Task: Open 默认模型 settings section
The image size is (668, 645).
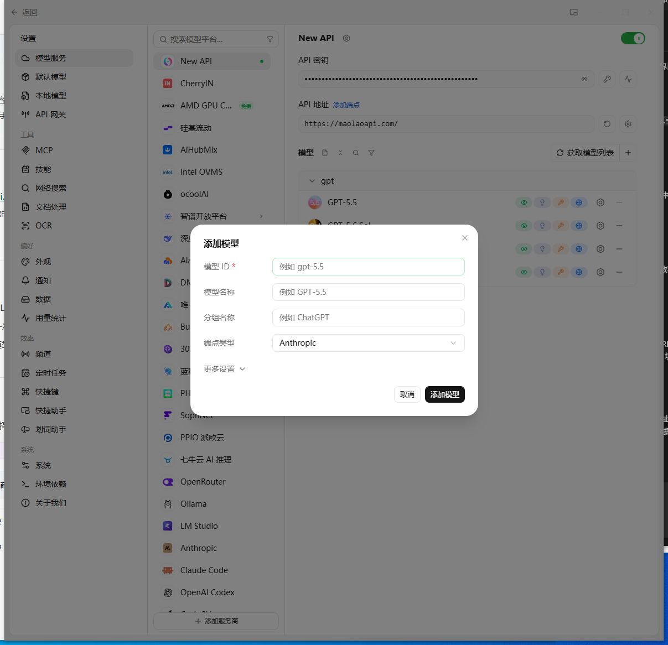Action: (x=74, y=77)
